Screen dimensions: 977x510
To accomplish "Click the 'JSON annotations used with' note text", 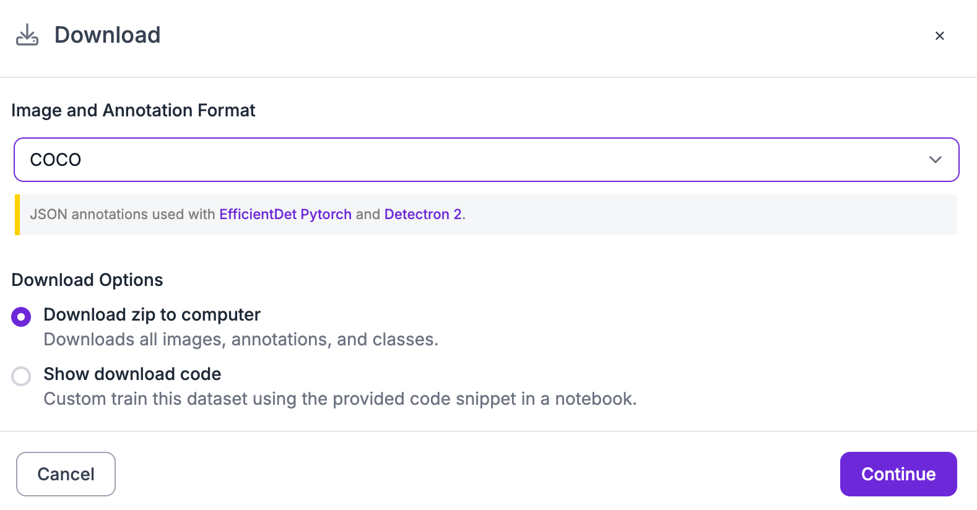I will click(x=123, y=214).
